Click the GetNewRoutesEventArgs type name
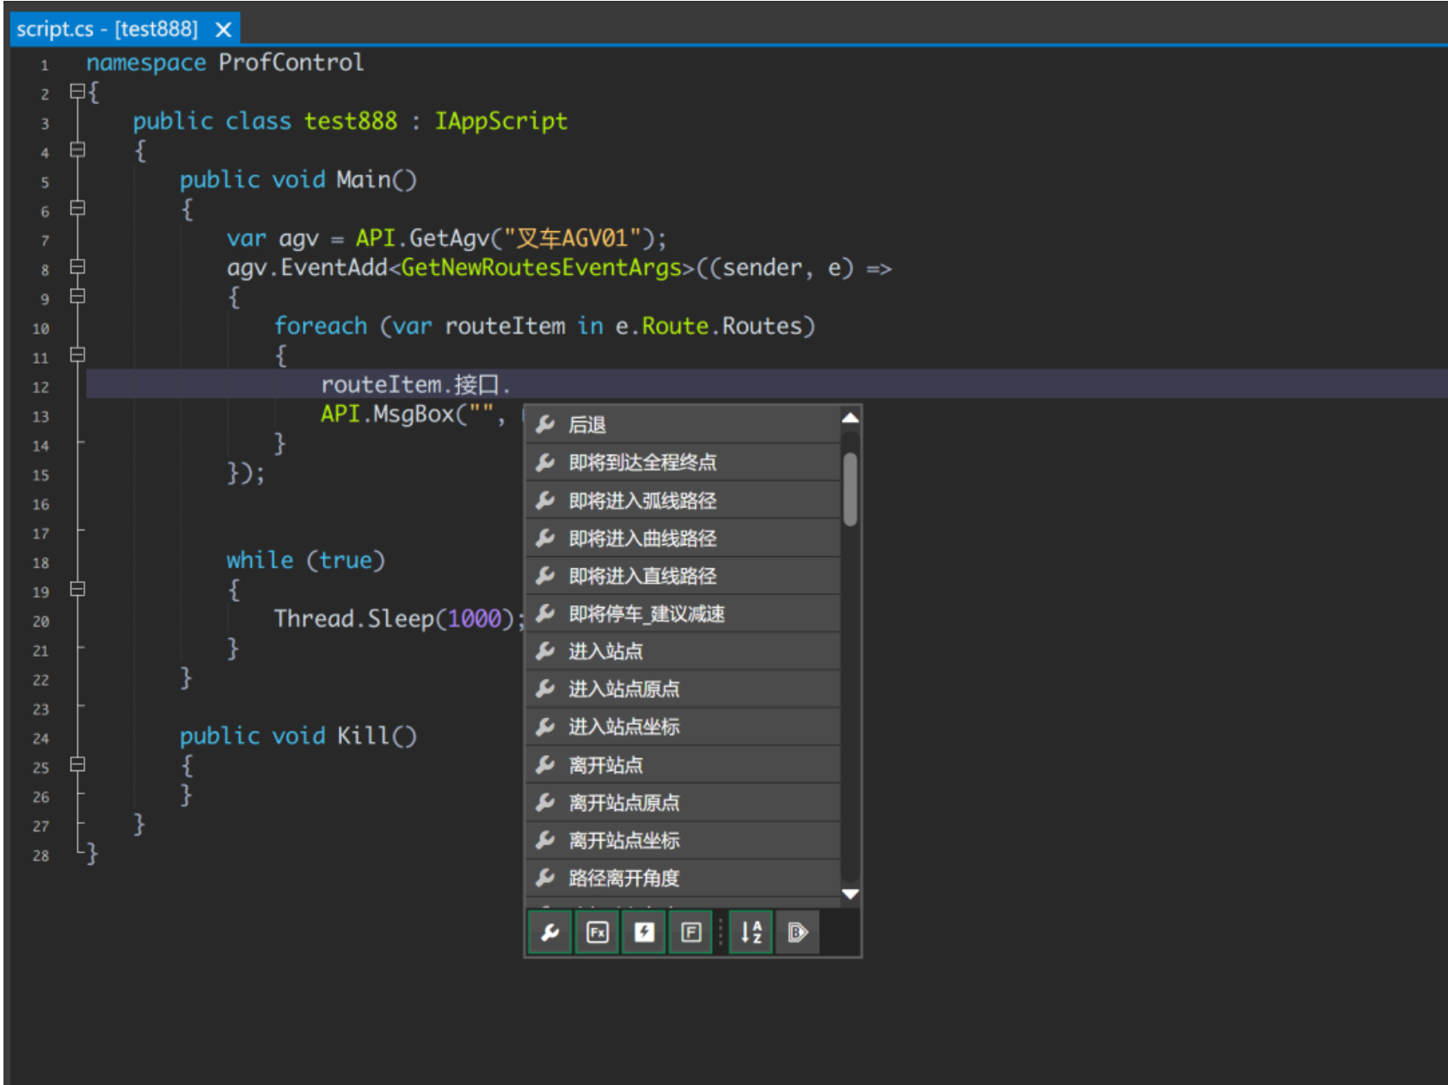 [x=542, y=268]
